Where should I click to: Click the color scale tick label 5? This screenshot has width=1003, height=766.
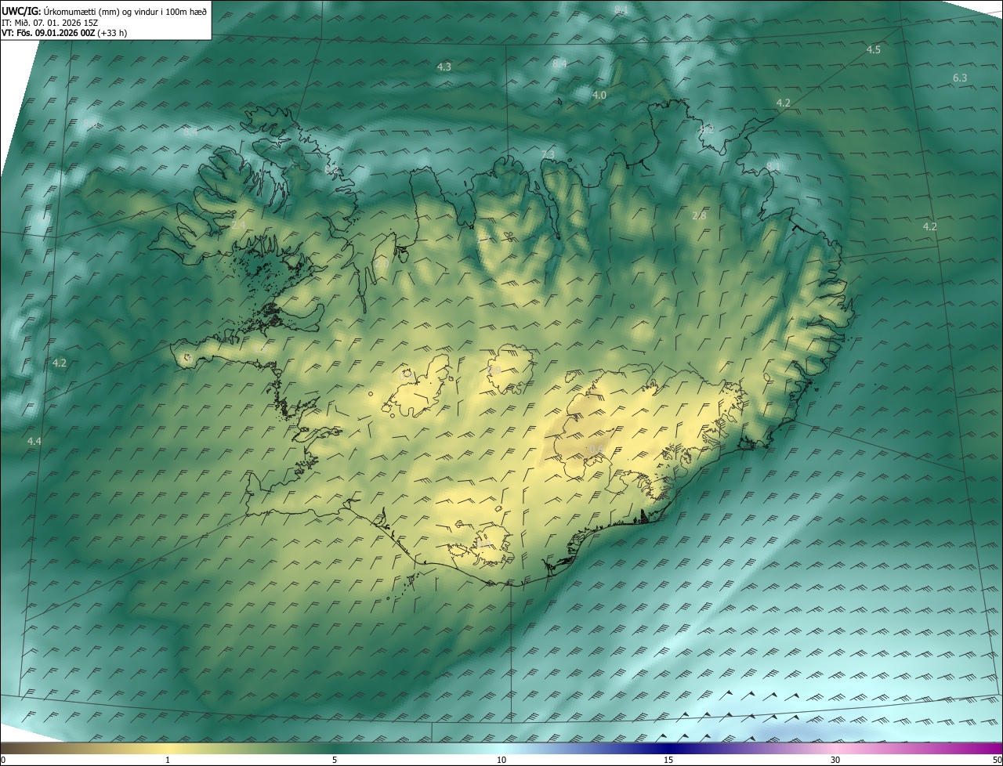[x=335, y=760]
